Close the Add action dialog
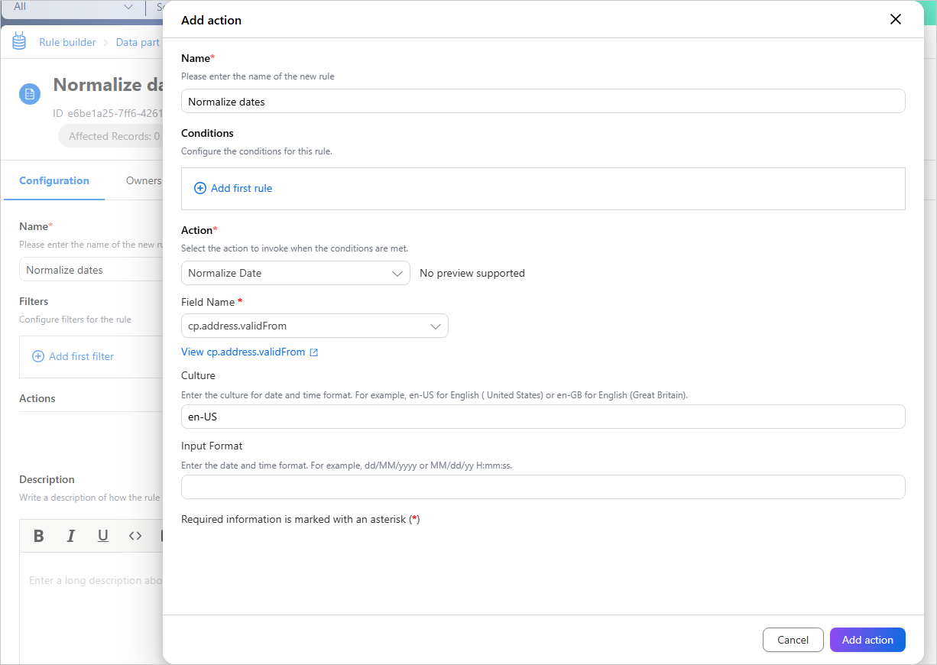The width and height of the screenshot is (937, 665). (x=896, y=20)
